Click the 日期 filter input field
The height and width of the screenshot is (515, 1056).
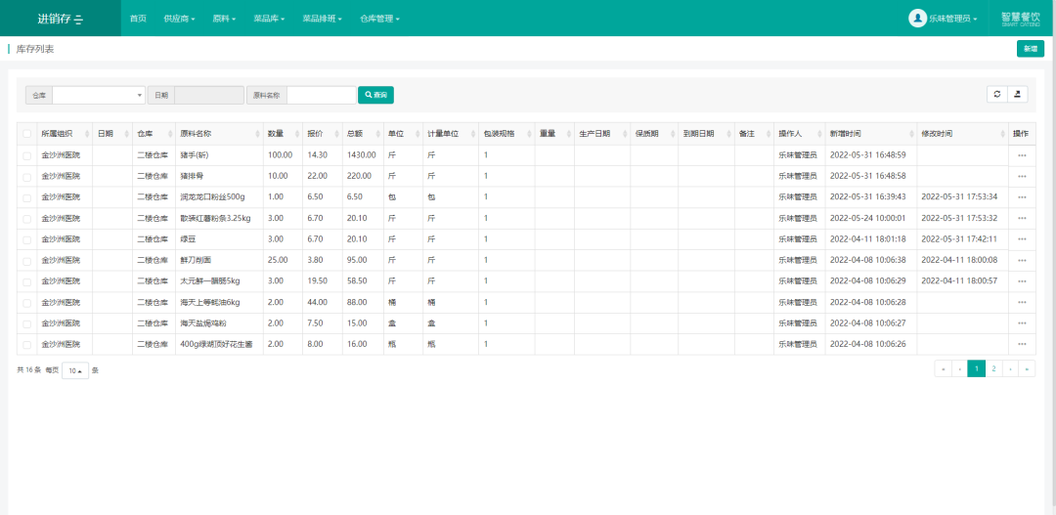pos(209,95)
